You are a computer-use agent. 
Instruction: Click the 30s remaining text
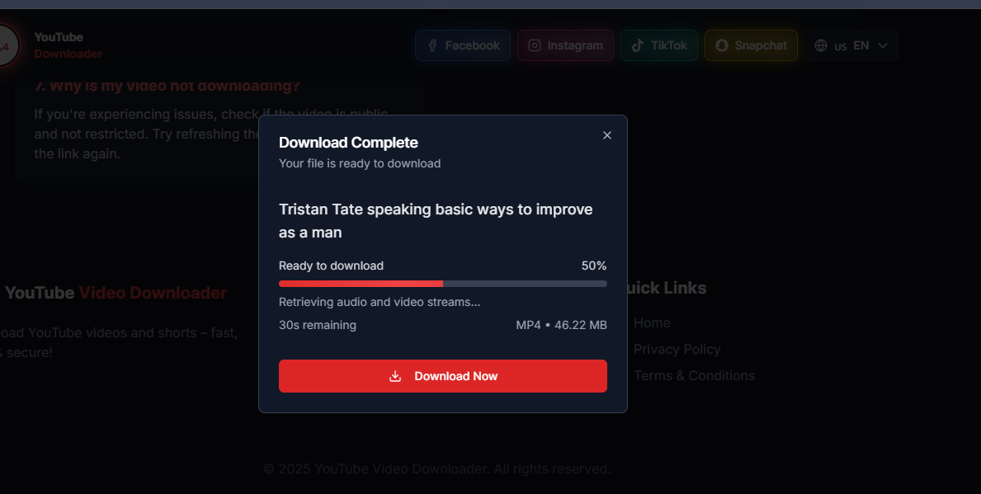[x=317, y=325]
